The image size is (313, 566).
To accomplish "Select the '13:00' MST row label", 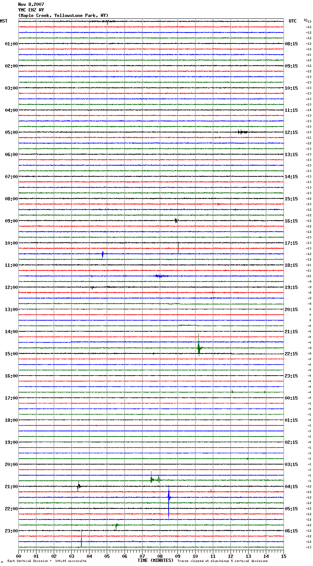I will (x=11, y=310).
